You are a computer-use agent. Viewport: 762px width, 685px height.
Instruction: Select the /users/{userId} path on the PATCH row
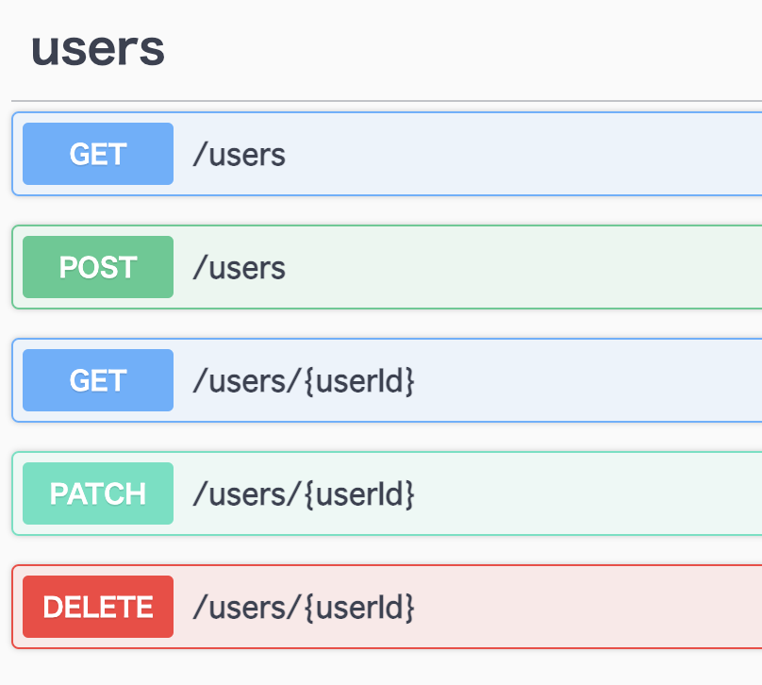[306, 493]
